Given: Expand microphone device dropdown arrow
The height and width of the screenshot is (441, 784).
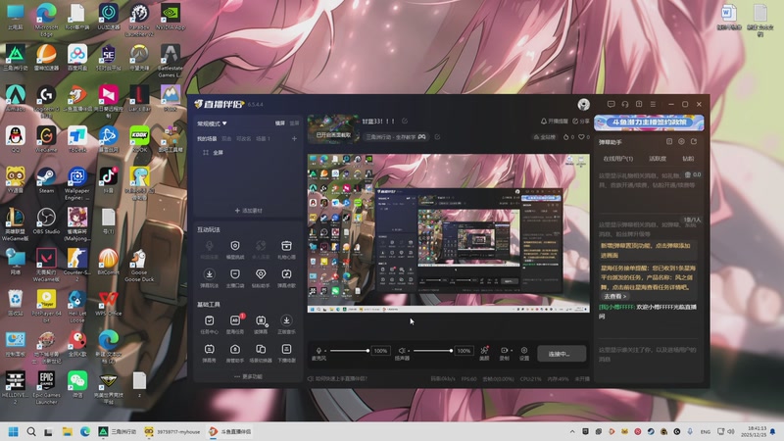Looking at the screenshot, I should 326,351.
